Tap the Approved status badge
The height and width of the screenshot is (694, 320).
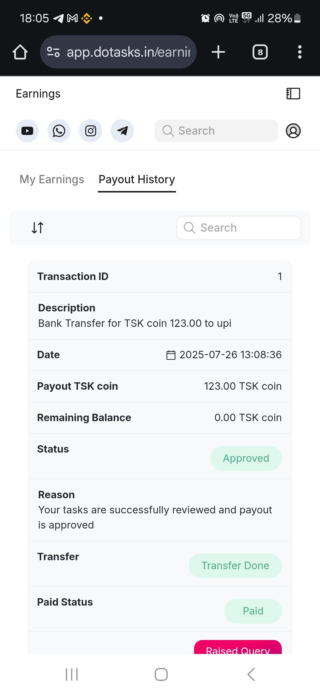click(x=246, y=458)
